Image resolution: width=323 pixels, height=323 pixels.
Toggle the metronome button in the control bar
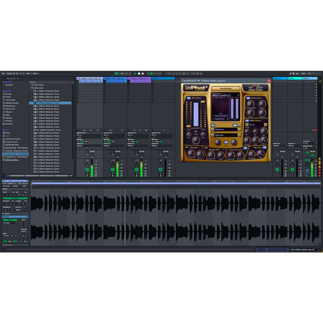click(28, 73)
